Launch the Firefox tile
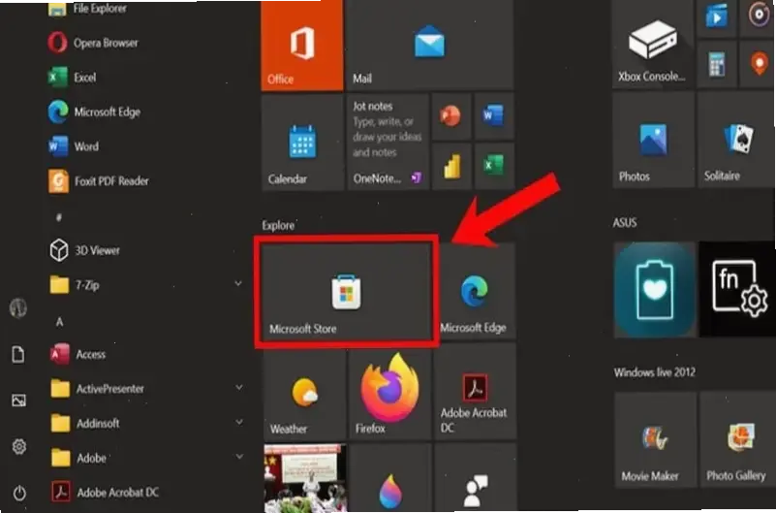Image resolution: width=776 pixels, height=513 pixels. point(390,394)
